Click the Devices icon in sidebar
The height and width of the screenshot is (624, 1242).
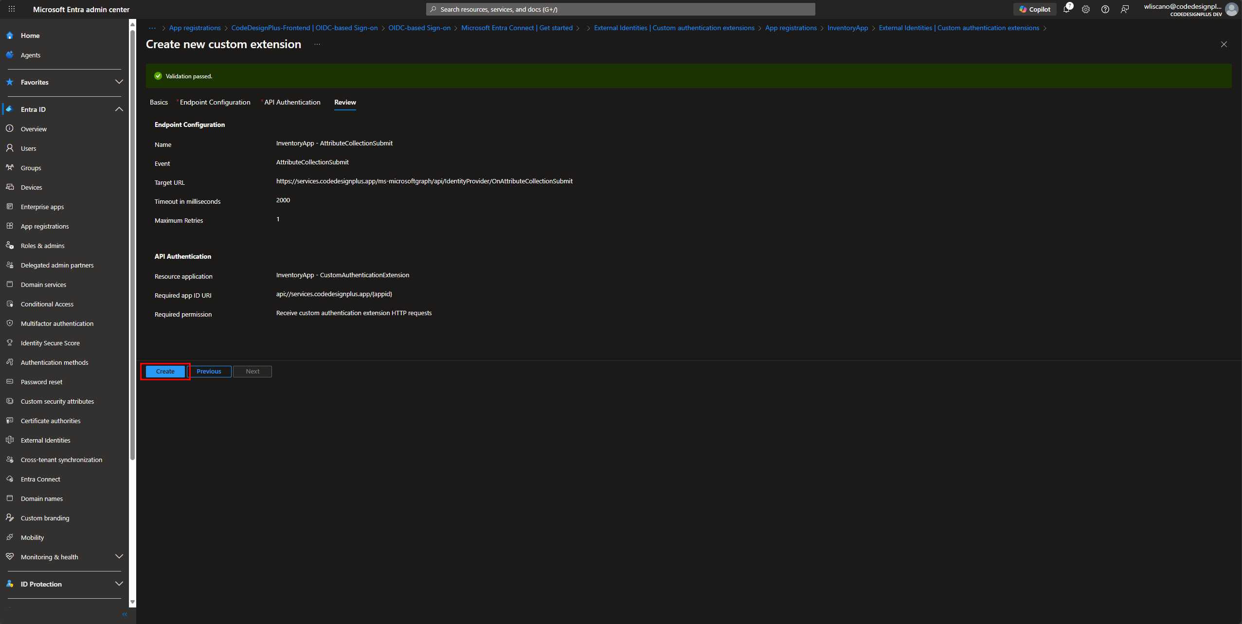coord(10,187)
